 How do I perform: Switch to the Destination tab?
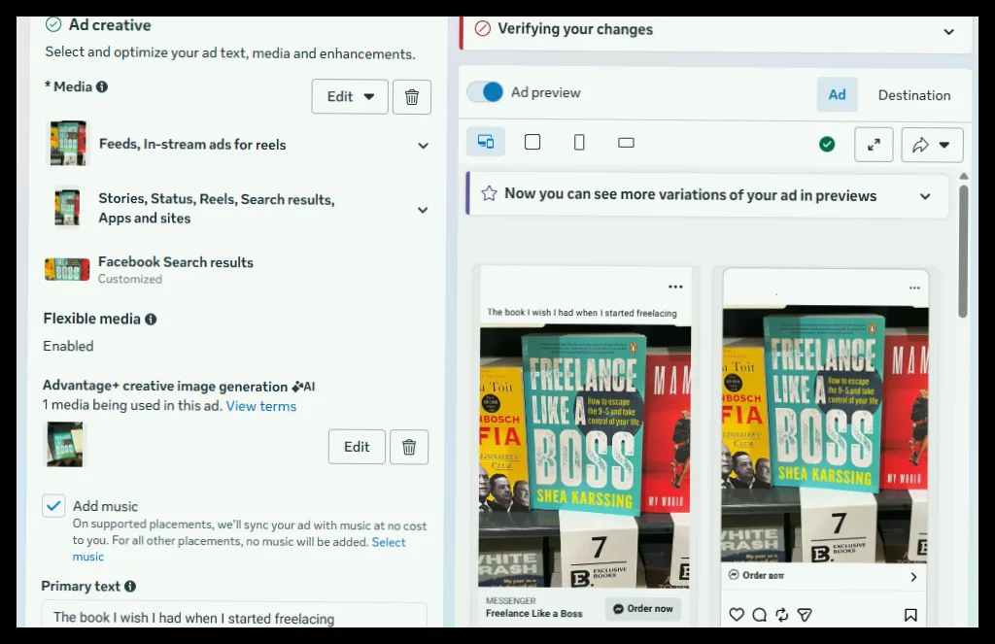pos(914,95)
